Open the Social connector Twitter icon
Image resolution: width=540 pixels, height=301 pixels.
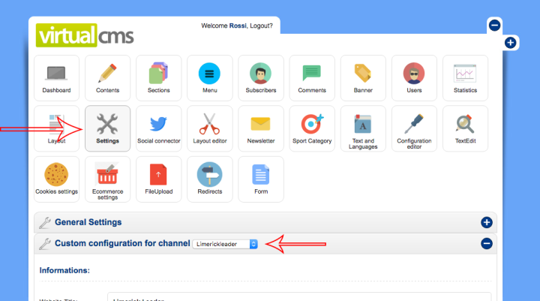pos(158,128)
